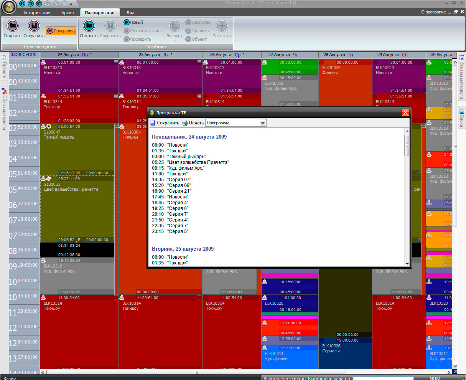The height and width of the screenshot is (380, 466).
Task: Open the Заказы материала side panel tab
Action: (462, 77)
